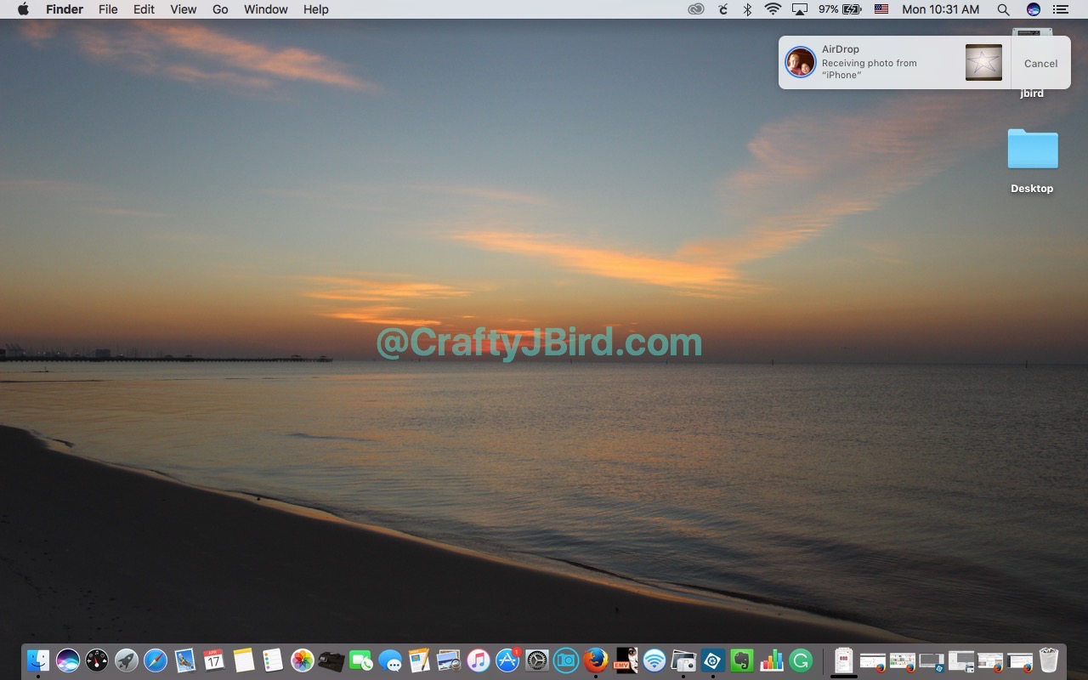Open iTunes from the Dock
The height and width of the screenshot is (680, 1088).
click(x=479, y=660)
